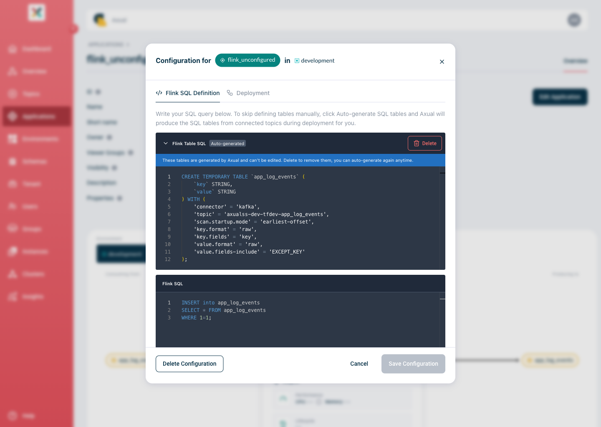Cancel the configuration dialog

[359, 364]
